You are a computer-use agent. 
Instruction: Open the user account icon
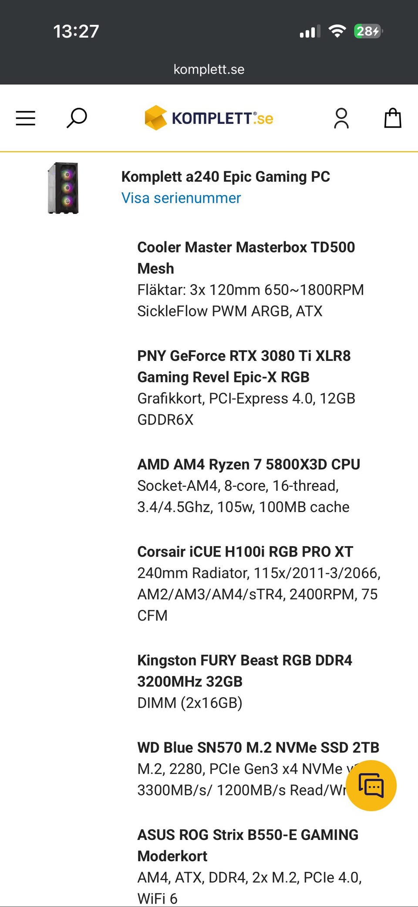tap(341, 118)
